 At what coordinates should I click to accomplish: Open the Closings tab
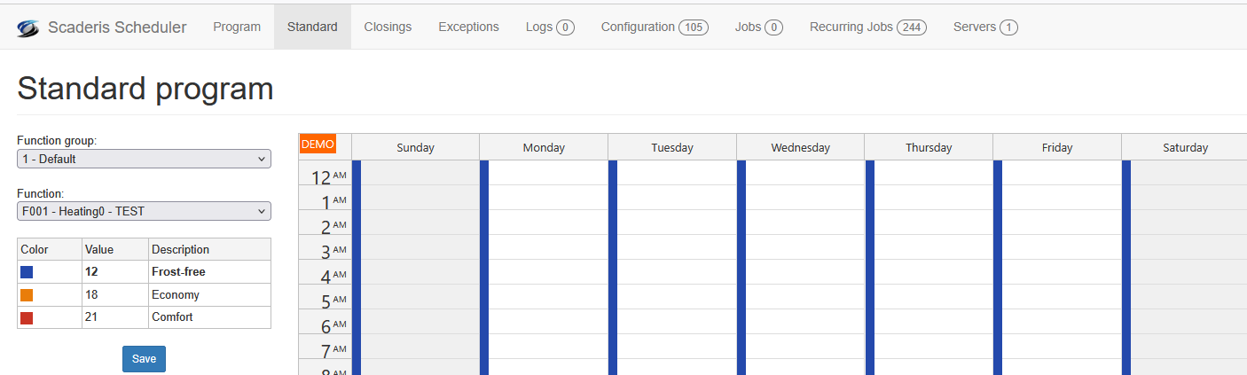coord(388,27)
